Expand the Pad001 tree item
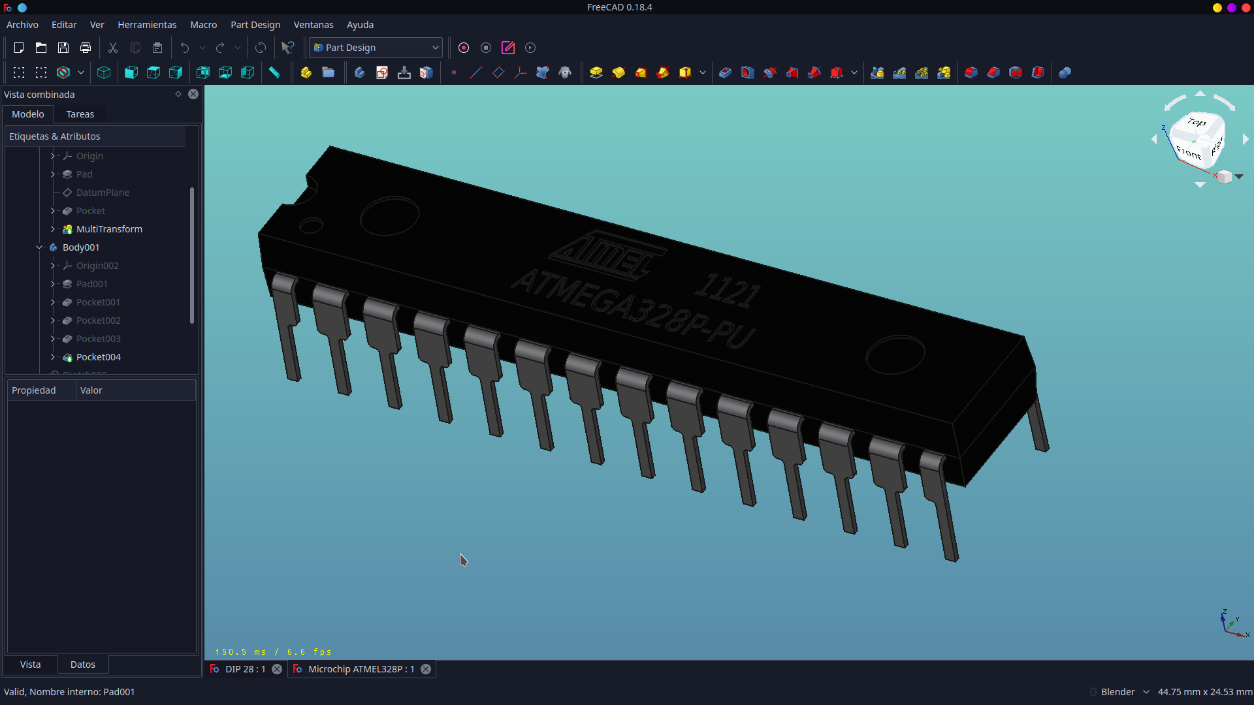The height and width of the screenshot is (705, 1254). pos(53,284)
